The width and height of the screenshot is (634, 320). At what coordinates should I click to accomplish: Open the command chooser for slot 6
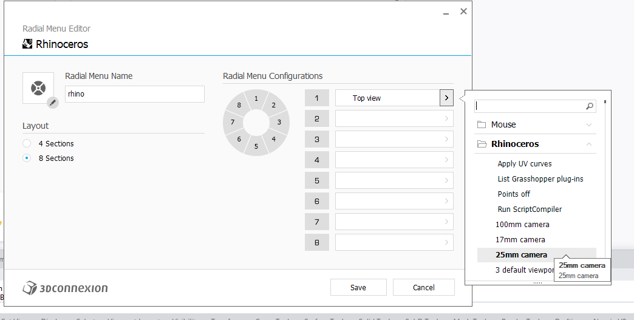(446, 201)
